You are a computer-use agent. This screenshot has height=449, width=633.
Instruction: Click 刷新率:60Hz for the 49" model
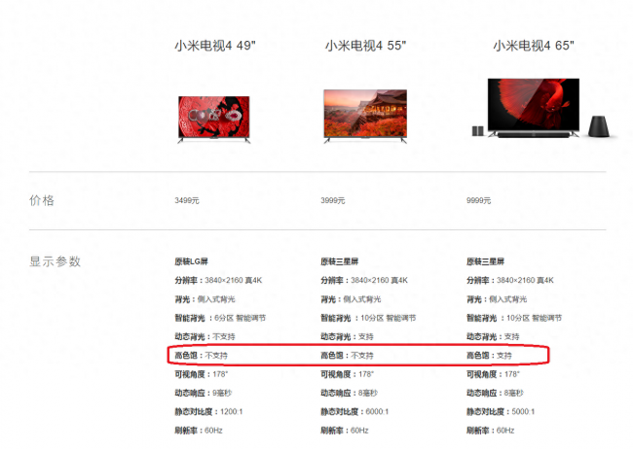(199, 431)
